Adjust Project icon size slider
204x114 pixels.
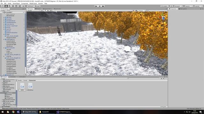[x=164, y=107]
